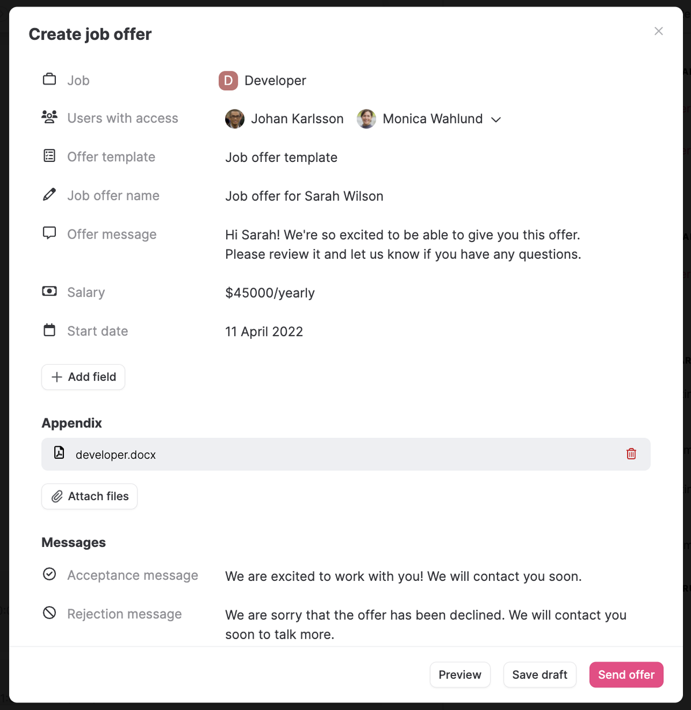Click the Rejection message blocked circle icon
The width and height of the screenshot is (691, 710).
(50, 613)
